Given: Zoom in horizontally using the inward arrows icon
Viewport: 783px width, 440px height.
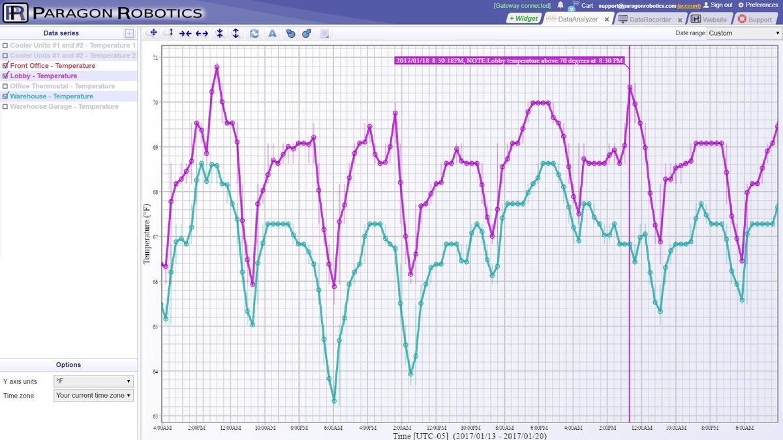Looking at the screenshot, I should 187,33.
